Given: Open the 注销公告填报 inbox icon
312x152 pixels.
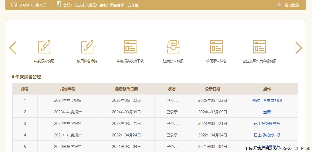Looking at the screenshot, I should (173, 47).
